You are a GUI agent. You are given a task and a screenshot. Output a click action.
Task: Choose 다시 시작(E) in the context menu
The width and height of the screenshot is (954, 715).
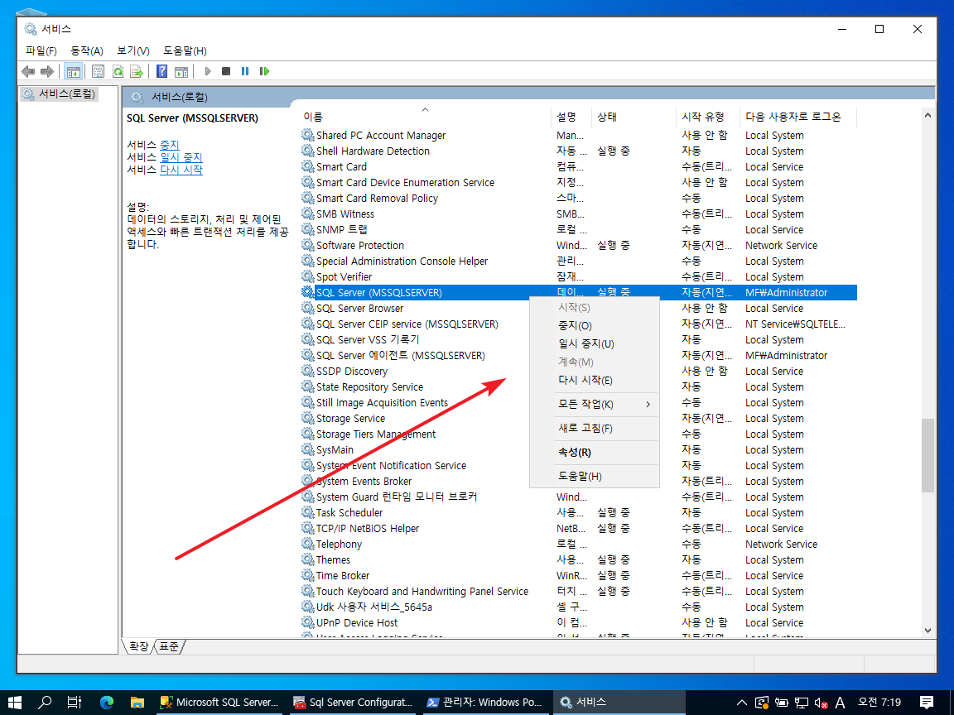tap(595, 381)
